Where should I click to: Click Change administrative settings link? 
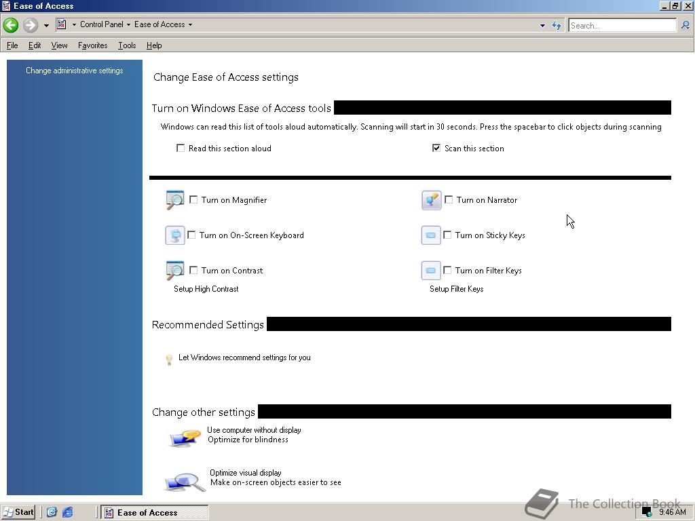point(75,71)
